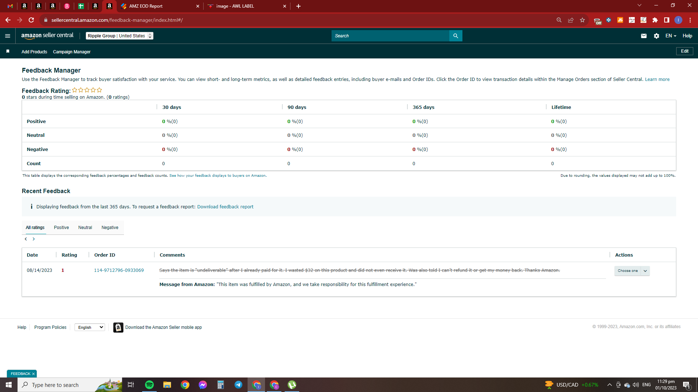Click the Rating column header

click(69, 255)
